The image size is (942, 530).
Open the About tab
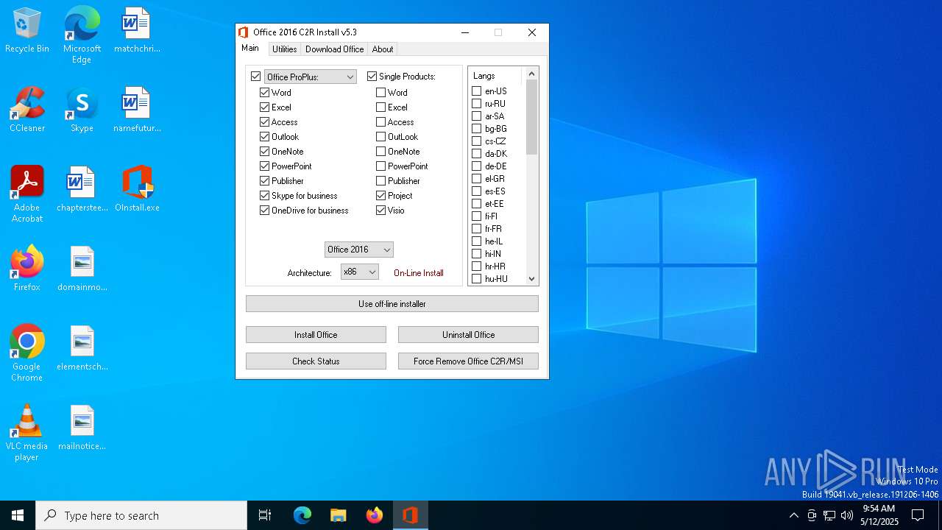coord(383,49)
